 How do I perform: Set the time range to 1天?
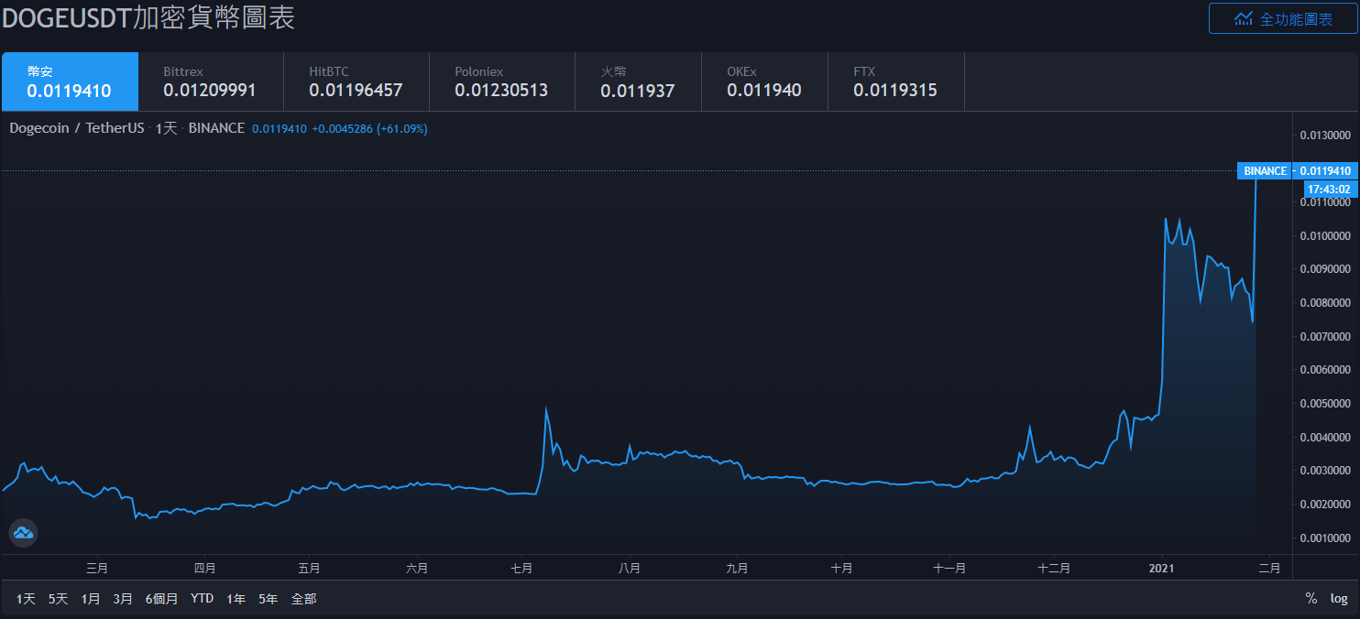[26, 599]
